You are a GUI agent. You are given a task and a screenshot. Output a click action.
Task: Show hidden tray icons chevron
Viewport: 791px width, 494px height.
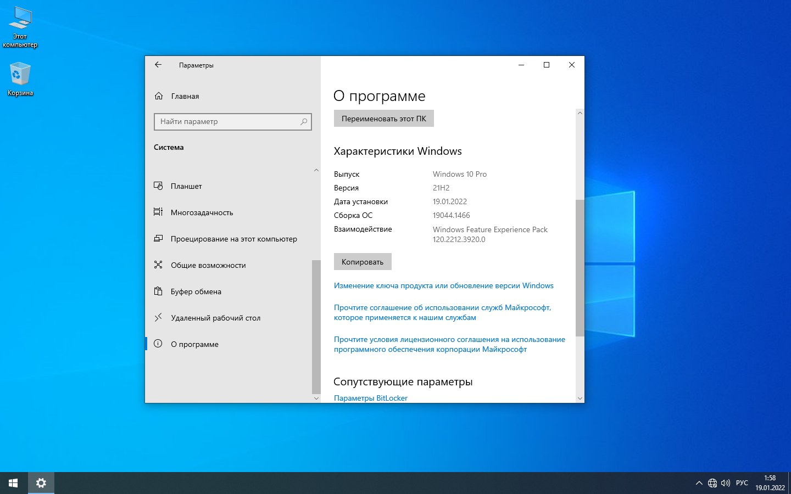[699, 483]
